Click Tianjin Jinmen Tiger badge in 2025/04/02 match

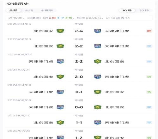click(x=60, y=61)
